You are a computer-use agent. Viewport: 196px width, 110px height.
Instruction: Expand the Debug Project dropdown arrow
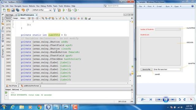(x=72, y=10)
